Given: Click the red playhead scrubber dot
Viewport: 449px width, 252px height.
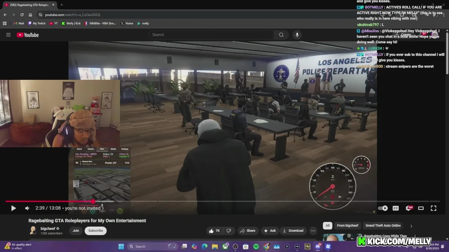Looking at the screenshot, I should click(x=93, y=201).
